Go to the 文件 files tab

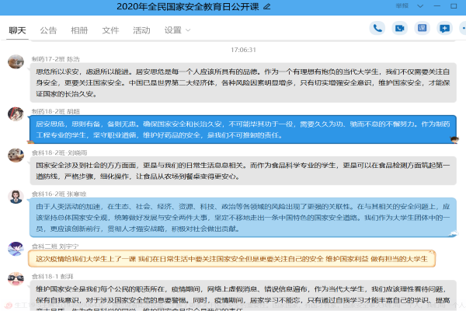[x=110, y=30]
